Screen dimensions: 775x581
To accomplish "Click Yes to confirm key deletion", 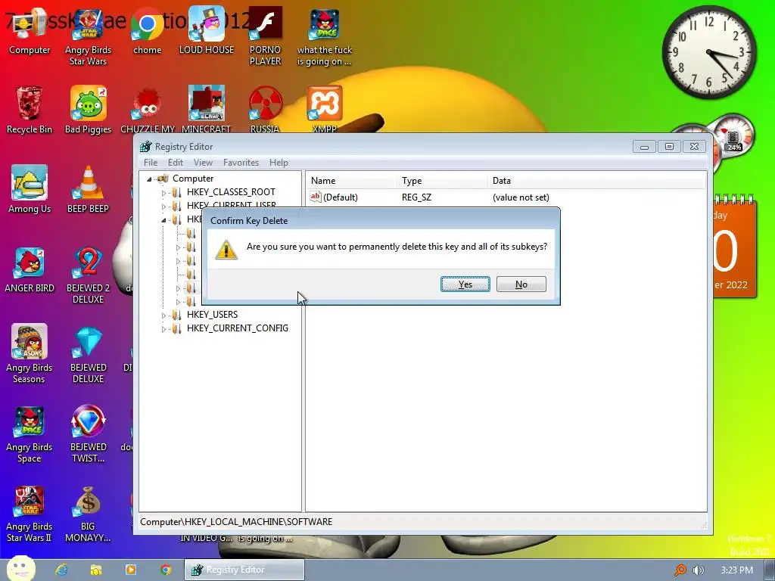I will click(465, 284).
